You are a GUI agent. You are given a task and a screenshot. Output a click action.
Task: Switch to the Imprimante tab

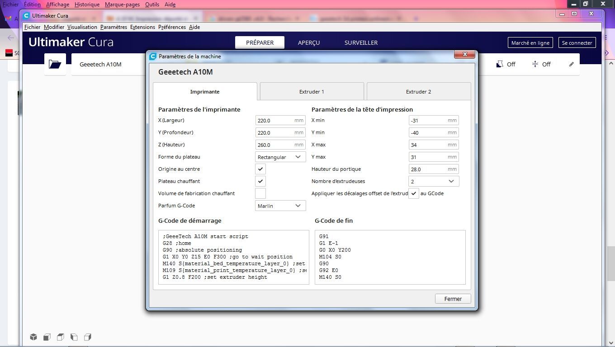[x=205, y=91]
